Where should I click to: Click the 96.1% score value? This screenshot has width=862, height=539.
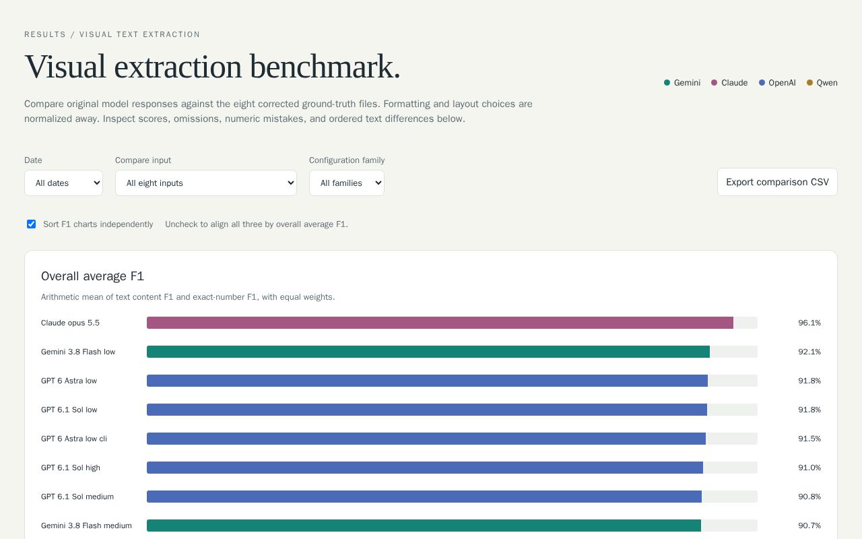point(809,323)
